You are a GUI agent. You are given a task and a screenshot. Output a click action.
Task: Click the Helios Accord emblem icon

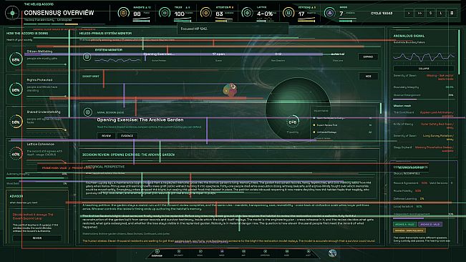tap(12, 13)
